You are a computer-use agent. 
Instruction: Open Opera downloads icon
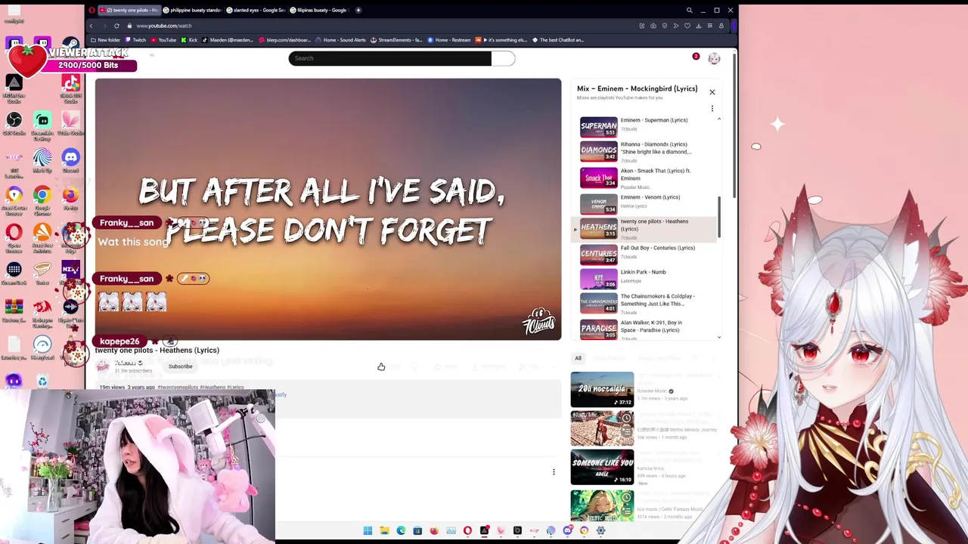tap(699, 26)
